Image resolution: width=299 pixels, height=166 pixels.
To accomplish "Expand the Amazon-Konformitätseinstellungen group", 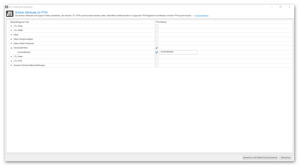I will coord(11,65).
